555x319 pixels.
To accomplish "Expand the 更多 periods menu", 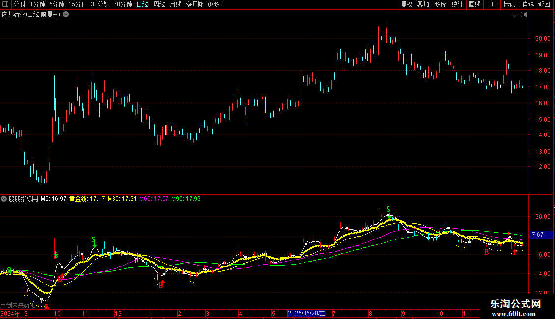I will (x=216, y=4).
